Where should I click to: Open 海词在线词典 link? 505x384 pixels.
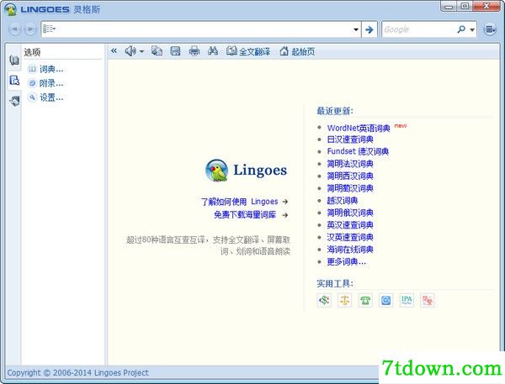tap(350, 250)
